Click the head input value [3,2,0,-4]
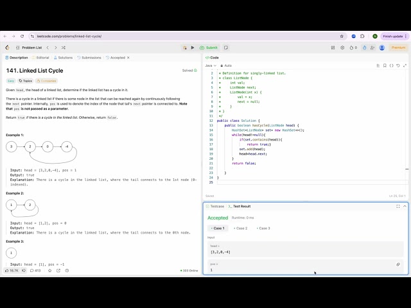This screenshot has height=308, width=411. point(220,252)
